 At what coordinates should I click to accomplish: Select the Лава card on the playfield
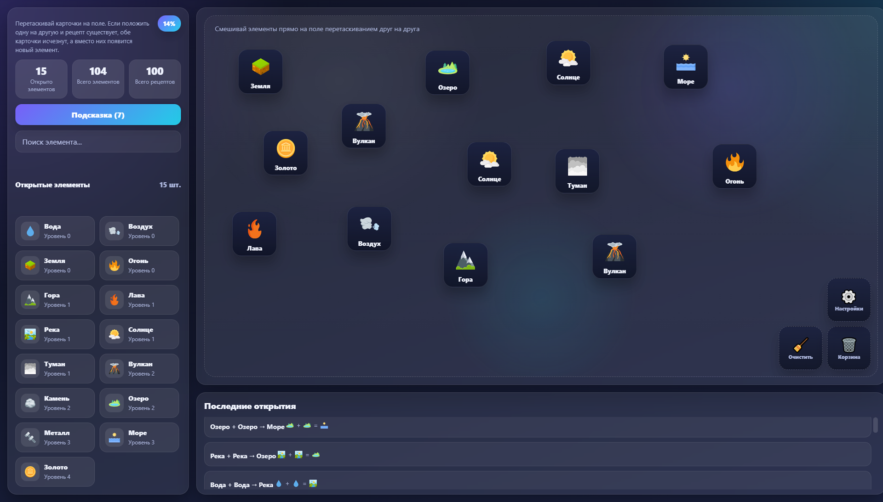(x=254, y=233)
